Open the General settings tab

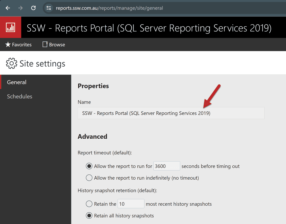16,82
